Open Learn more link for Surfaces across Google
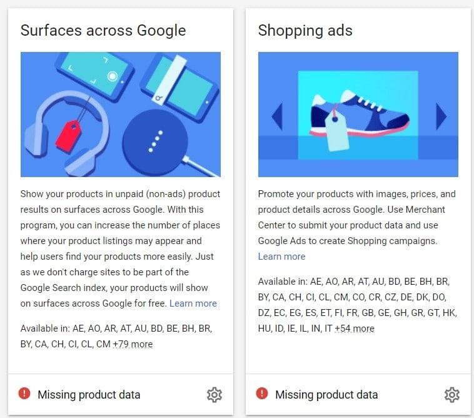The height and width of the screenshot is (418, 474). pos(193,303)
